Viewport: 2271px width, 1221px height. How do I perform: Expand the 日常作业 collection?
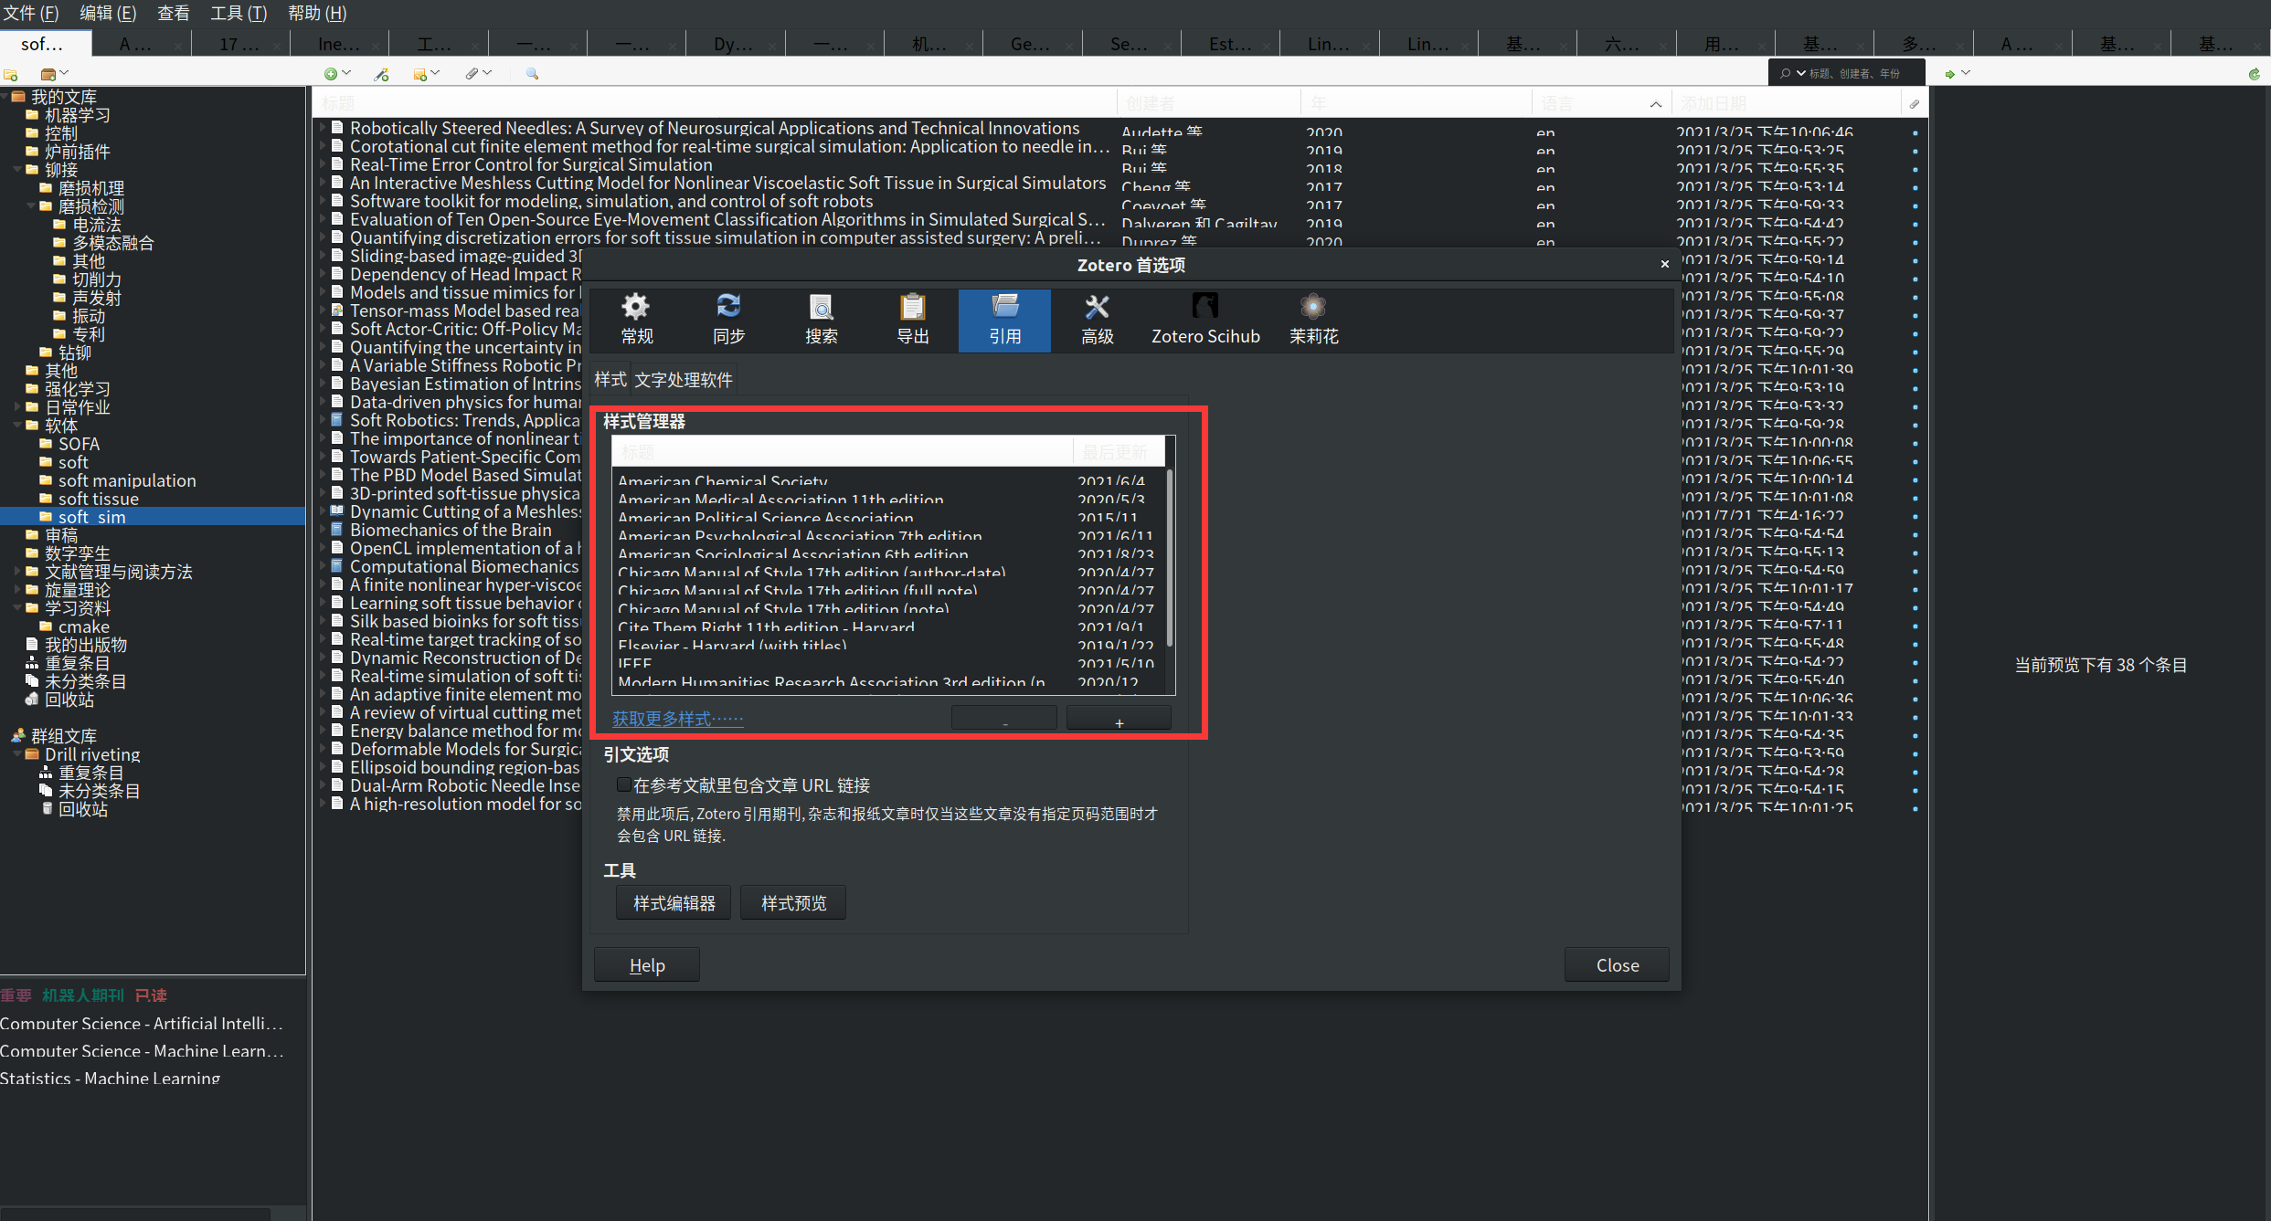click(17, 407)
